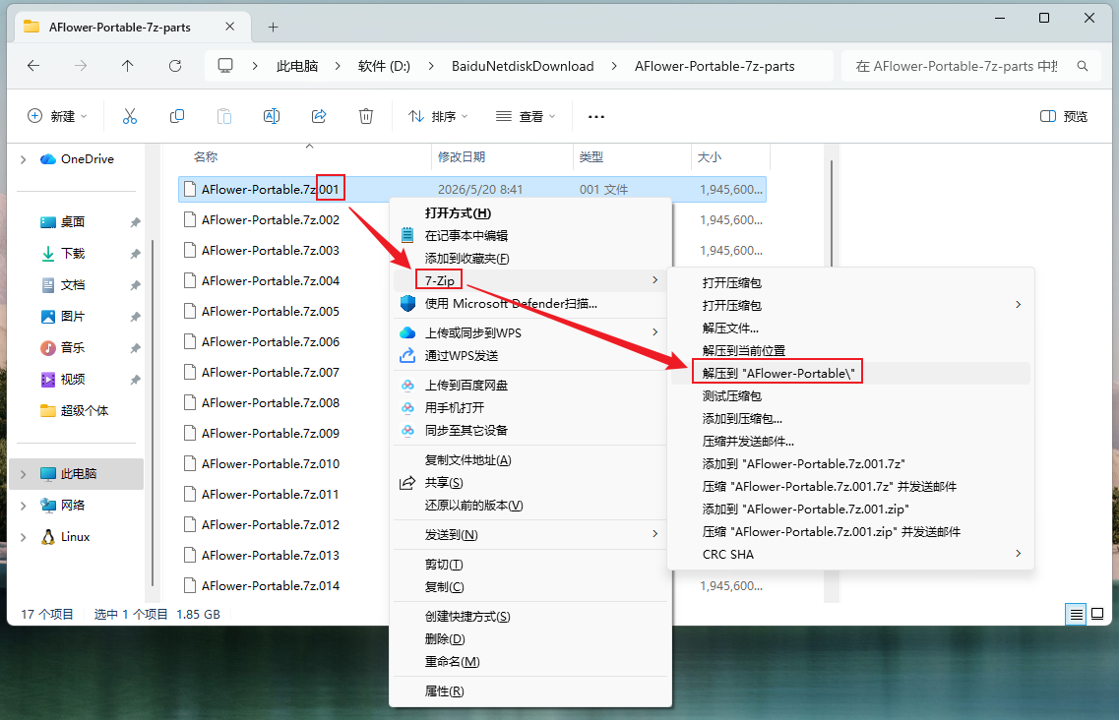The width and height of the screenshot is (1119, 720).
Task: Open 下载 folder in the sidebar
Action: click(x=72, y=254)
